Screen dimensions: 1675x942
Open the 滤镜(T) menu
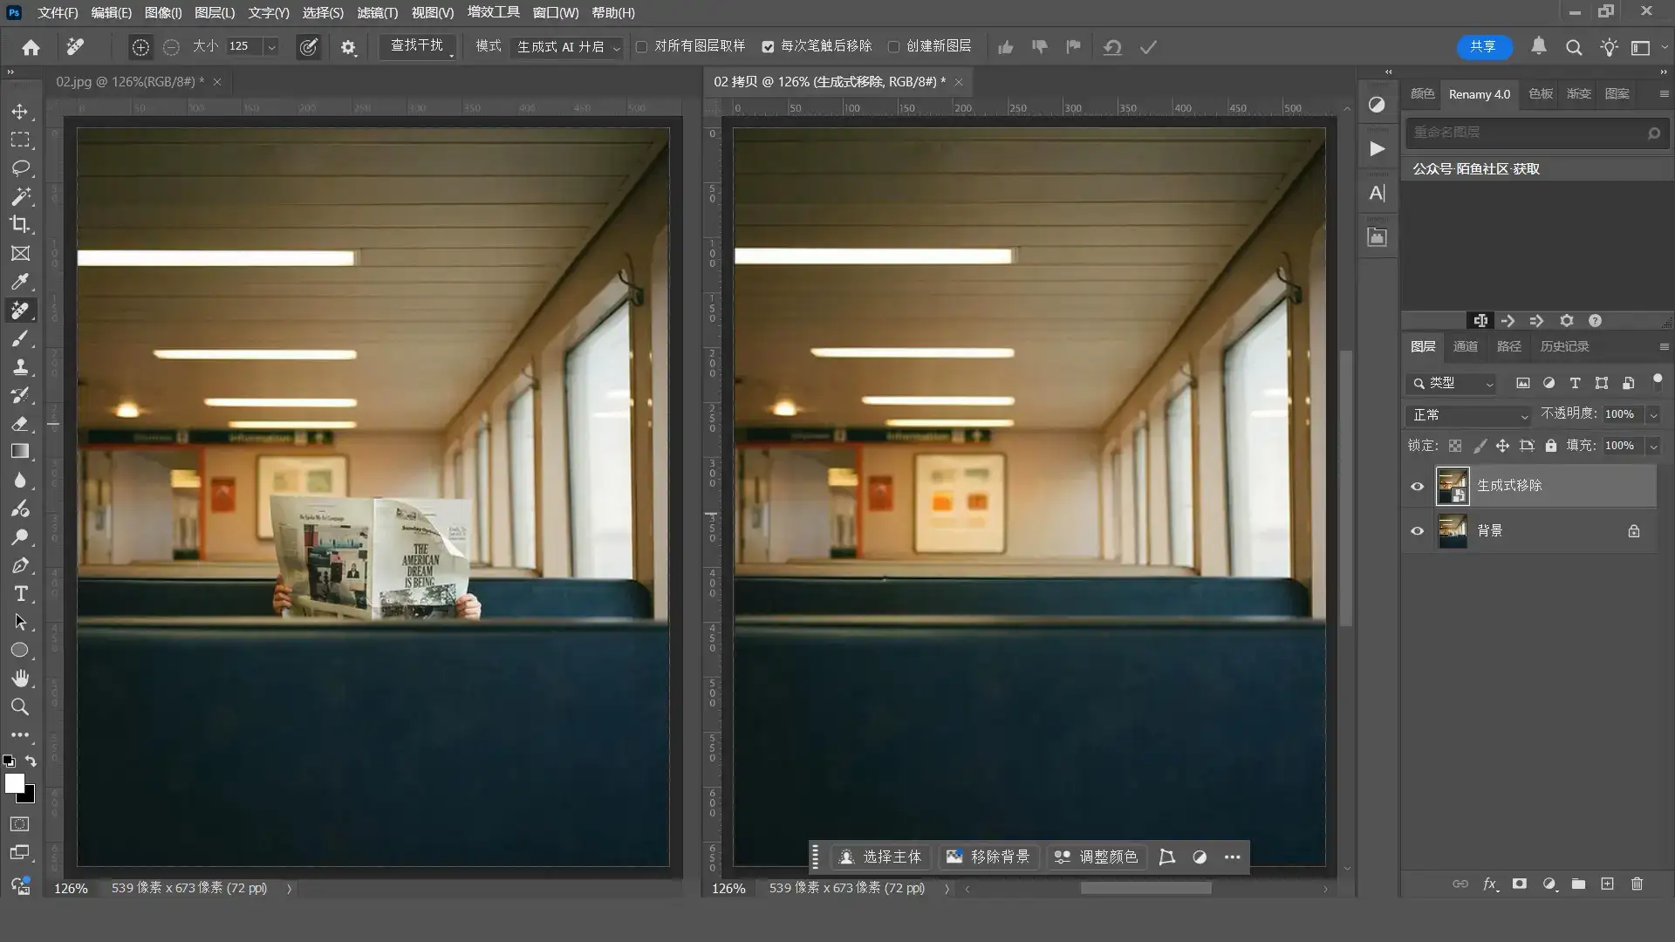(x=377, y=13)
